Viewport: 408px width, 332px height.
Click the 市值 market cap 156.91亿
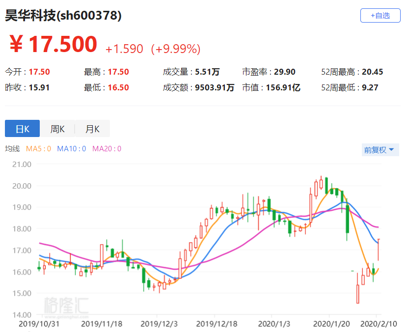pyautogui.click(x=283, y=87)
